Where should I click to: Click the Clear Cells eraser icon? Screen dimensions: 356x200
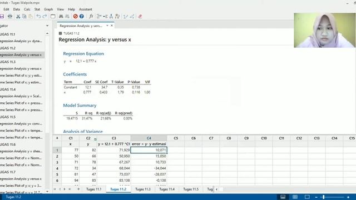[140, 16]
